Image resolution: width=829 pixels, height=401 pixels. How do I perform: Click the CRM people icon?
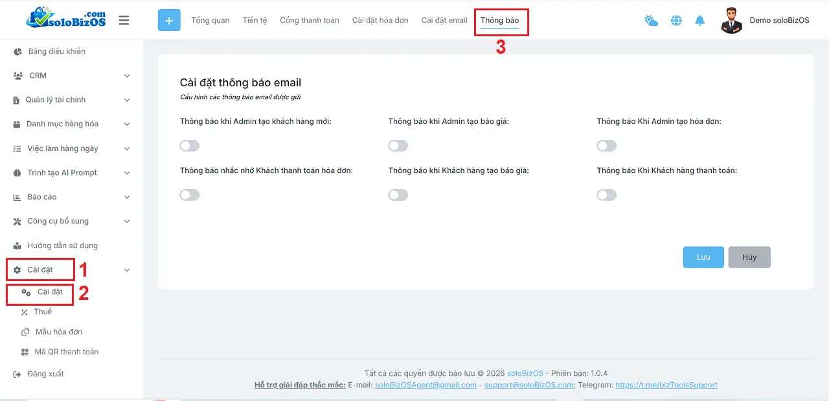point(17,76)
